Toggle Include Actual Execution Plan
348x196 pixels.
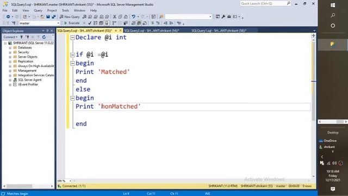pos(114,23)
